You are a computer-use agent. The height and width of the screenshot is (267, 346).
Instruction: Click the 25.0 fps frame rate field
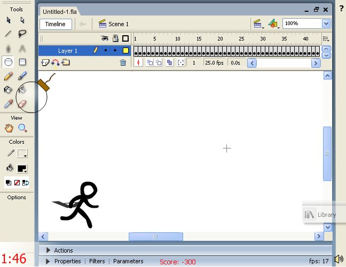coord(214,63)
